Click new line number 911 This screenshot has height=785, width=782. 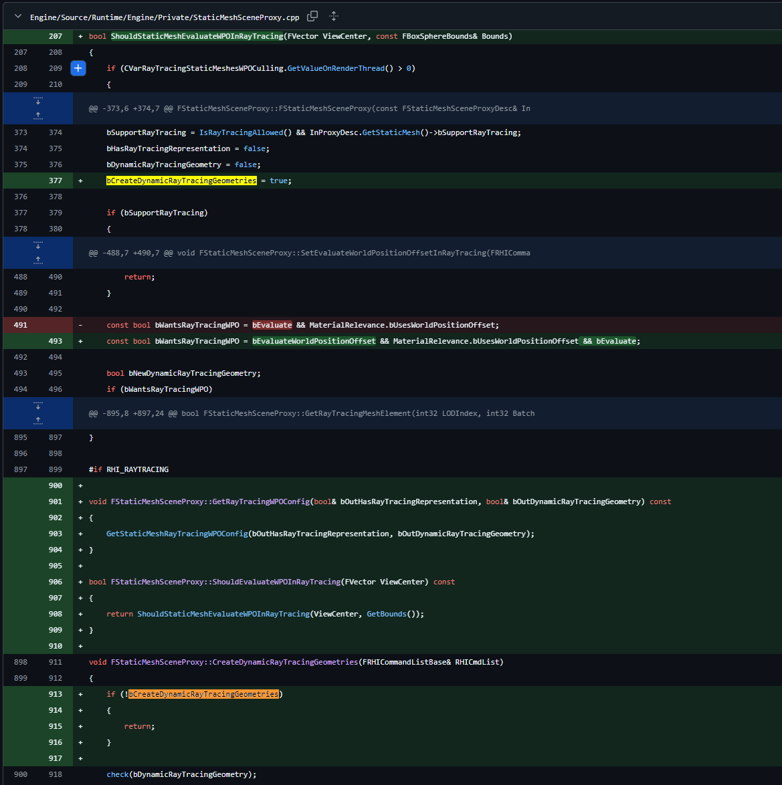(x=56, y=662)
